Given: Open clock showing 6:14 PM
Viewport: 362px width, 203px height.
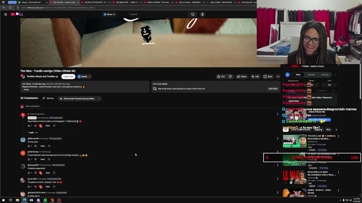Looking at the screenshot, I should point(356,200).
